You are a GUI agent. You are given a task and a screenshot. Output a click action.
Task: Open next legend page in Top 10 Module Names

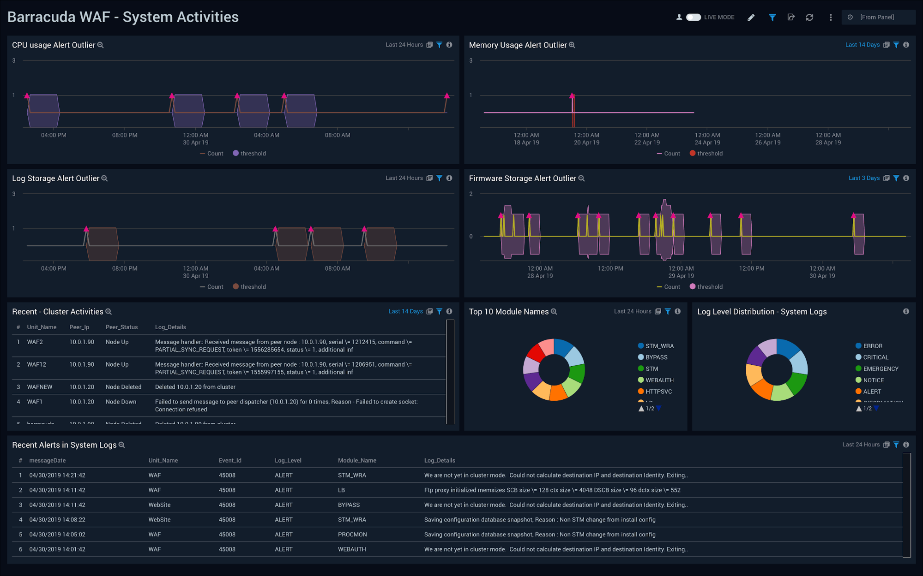(659, 408)
